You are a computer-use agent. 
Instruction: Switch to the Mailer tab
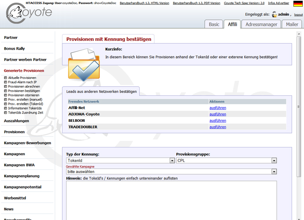[292, 24]
